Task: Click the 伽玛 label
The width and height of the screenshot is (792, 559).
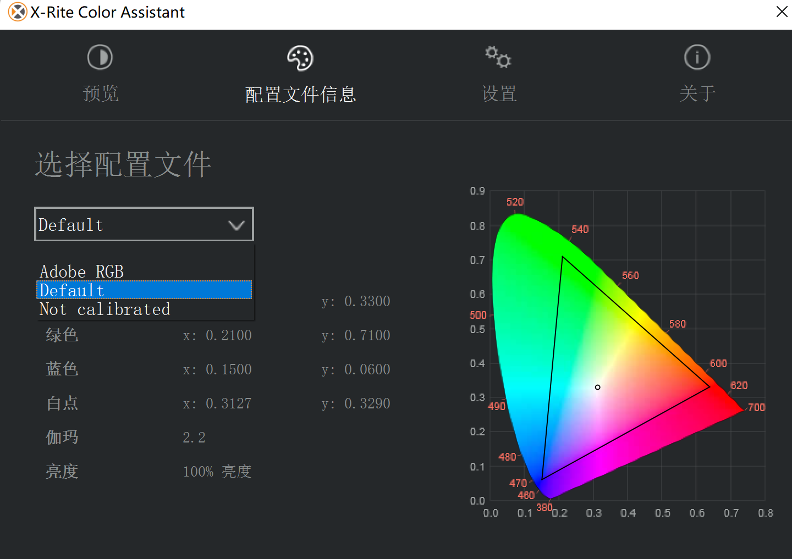Action: click(x=62, y=437)
